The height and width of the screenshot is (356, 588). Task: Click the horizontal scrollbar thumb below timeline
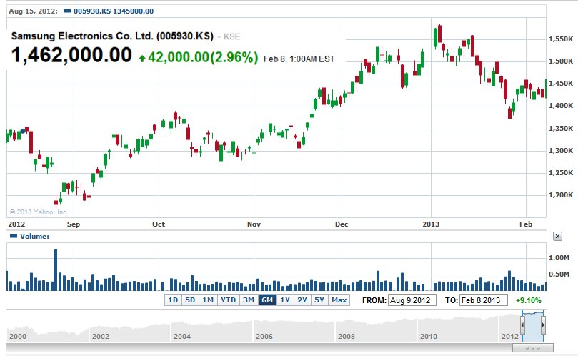[x=532, y=349]
